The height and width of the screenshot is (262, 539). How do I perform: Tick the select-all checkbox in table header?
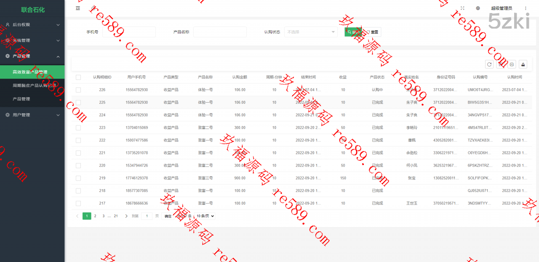pos(78,77)
